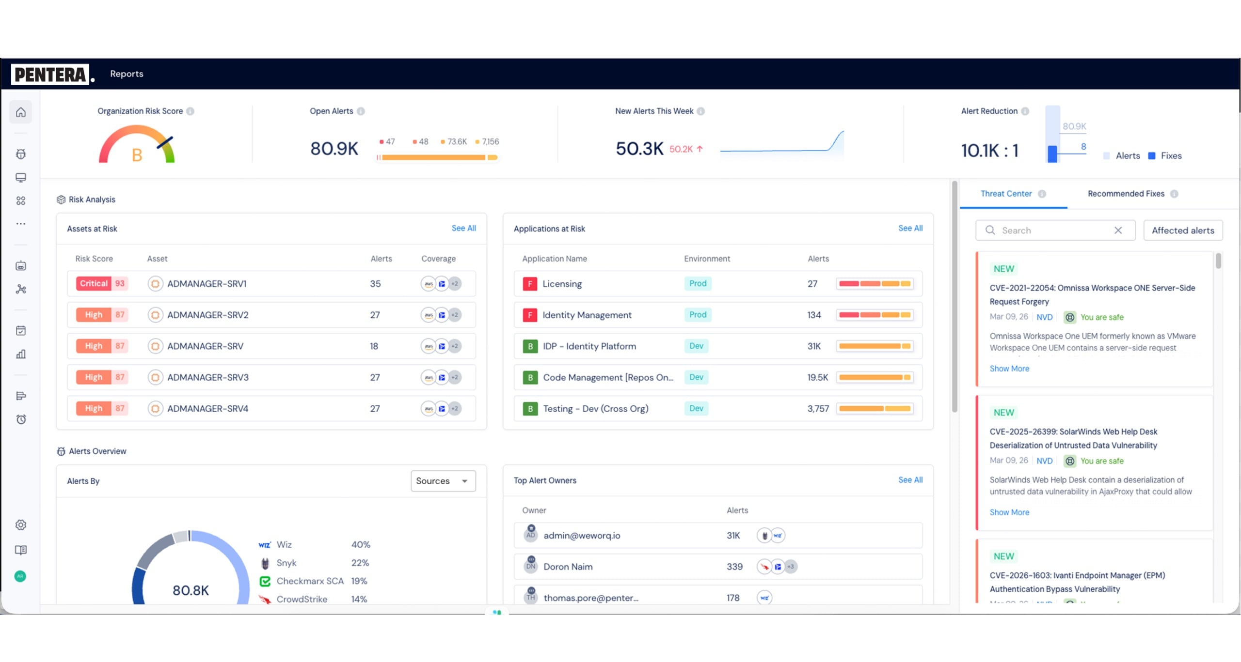Screen dimensions: 1241x662
Task: Expand the three dots more menu
Action: point(20,224)
